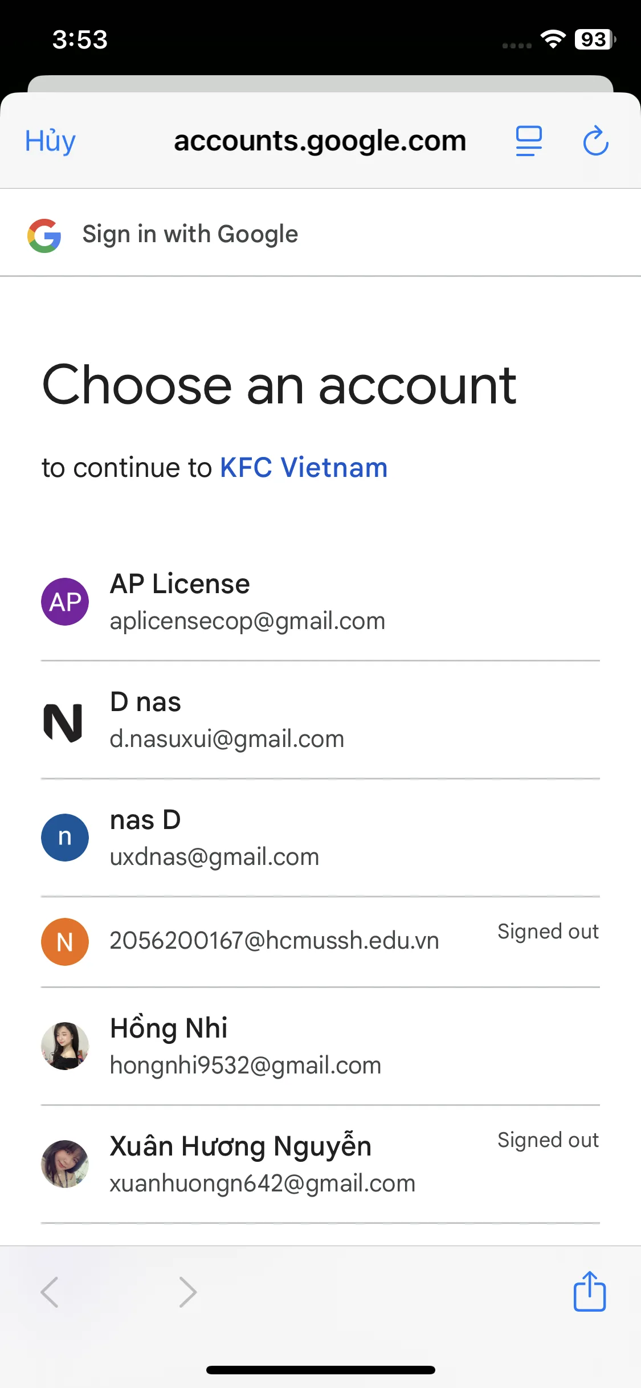
Task: Cancel sign-in with Hủy button
Action: 50,141
